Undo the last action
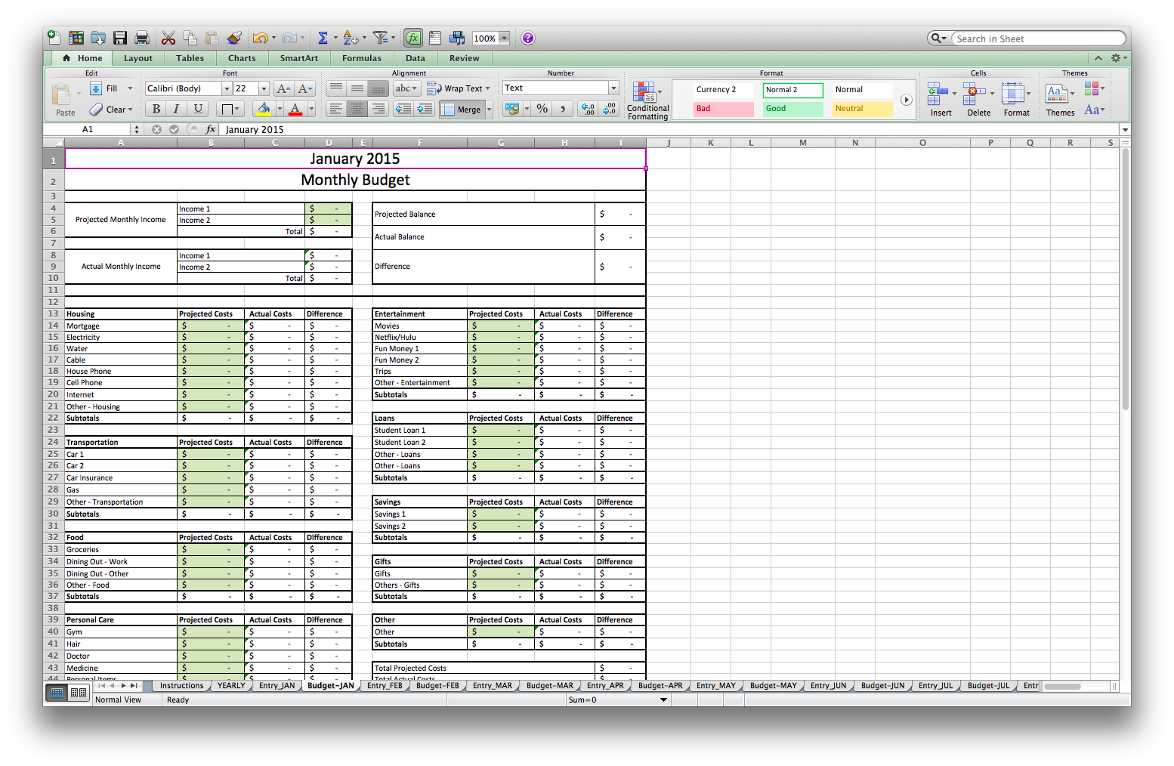This screenshot has height=766, width=1174. tap(260, 38)
